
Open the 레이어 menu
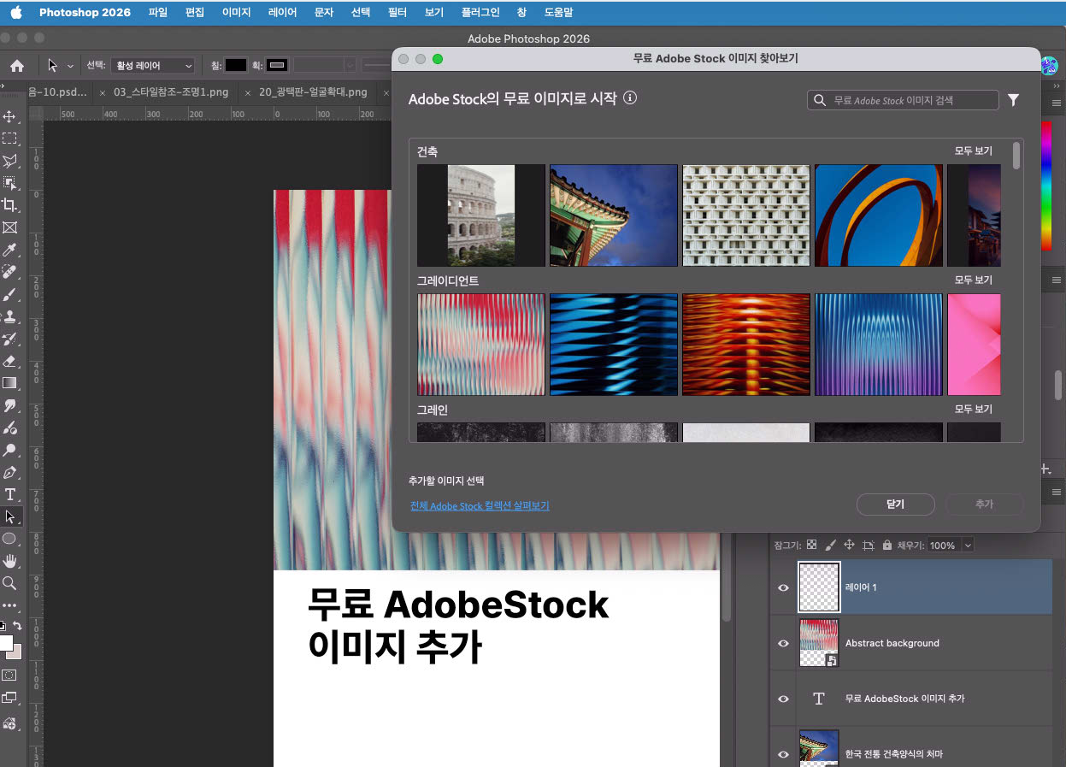point(282,13)
